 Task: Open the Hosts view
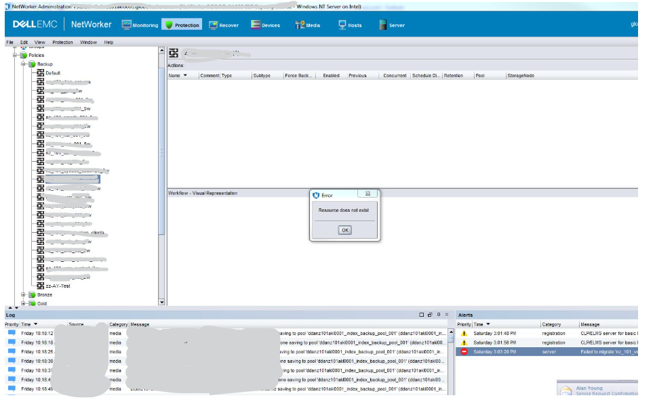(x=350, y=25)
